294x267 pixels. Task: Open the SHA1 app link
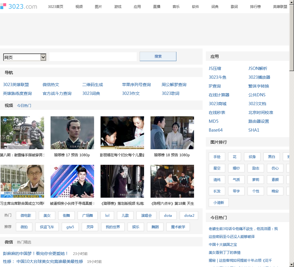click(x=254, y=130)
